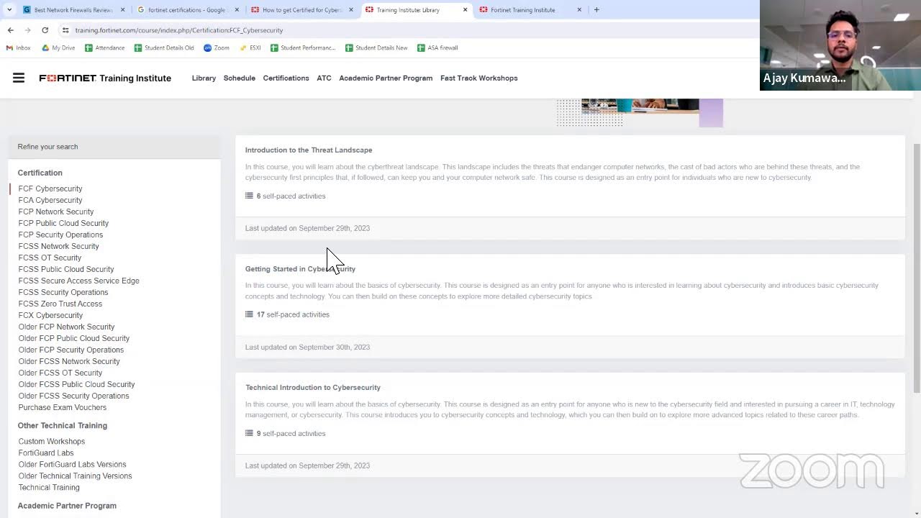
Task: Open Technical Introduction to Cybersecurity course
Action: [x=313, y=387]
